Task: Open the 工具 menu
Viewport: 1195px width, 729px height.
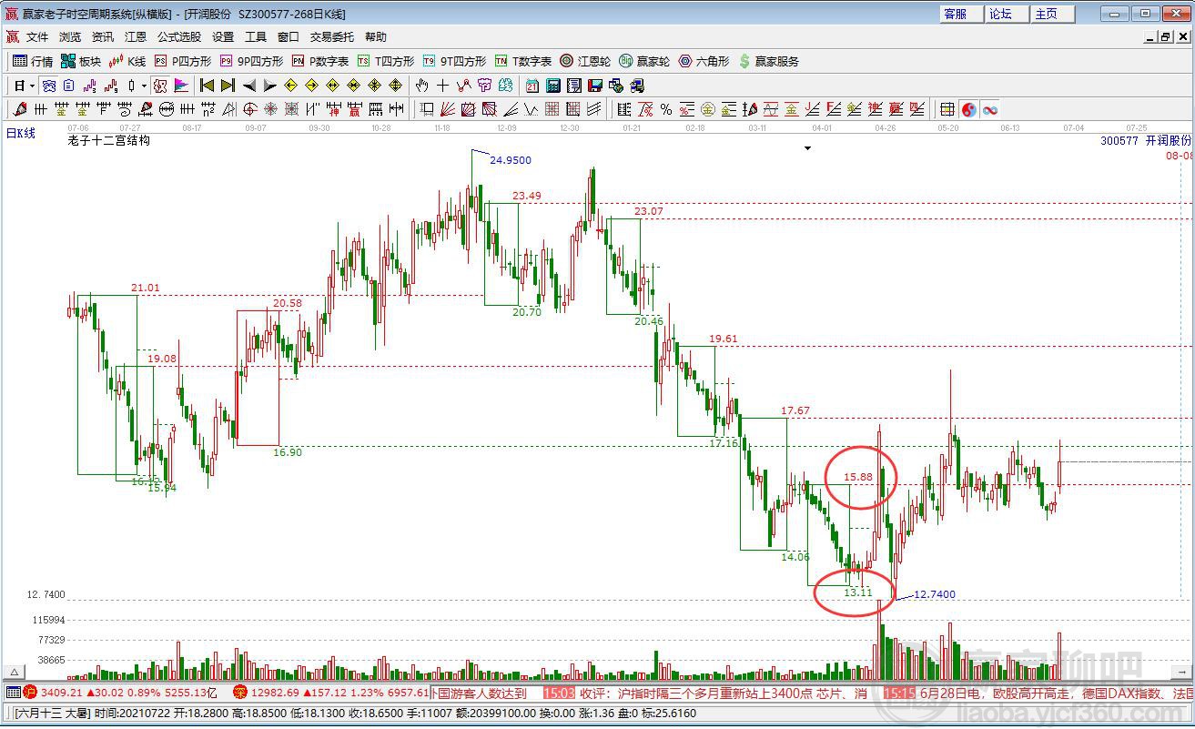Action: pos(256,37)
